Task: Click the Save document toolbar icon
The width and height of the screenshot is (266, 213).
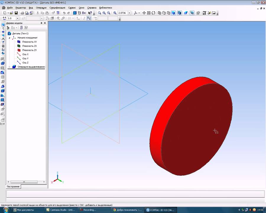Action: (16, 13)
